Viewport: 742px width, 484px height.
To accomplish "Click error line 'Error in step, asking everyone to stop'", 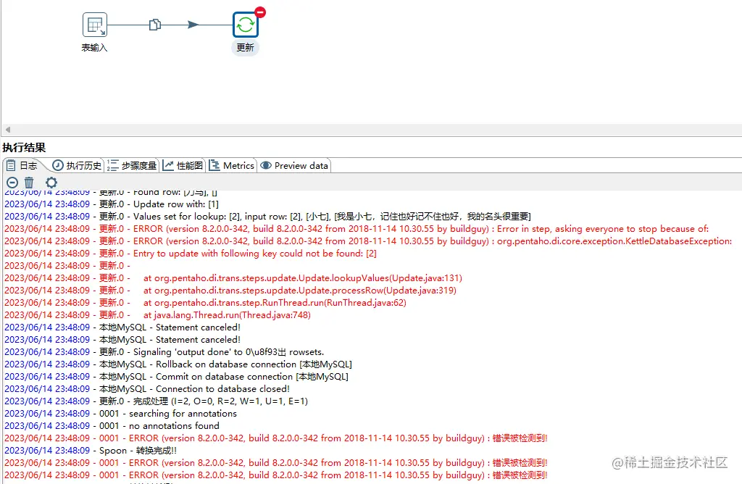I will 357,228.
